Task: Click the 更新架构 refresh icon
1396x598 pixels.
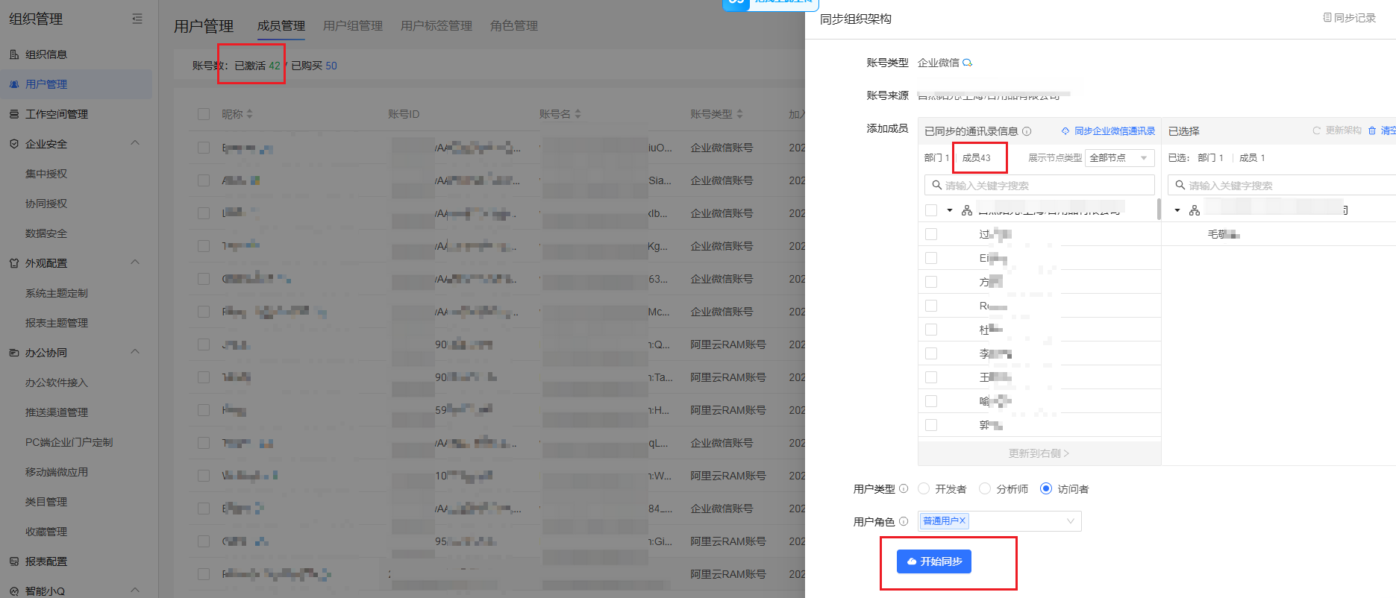Action: (1317, 130)
